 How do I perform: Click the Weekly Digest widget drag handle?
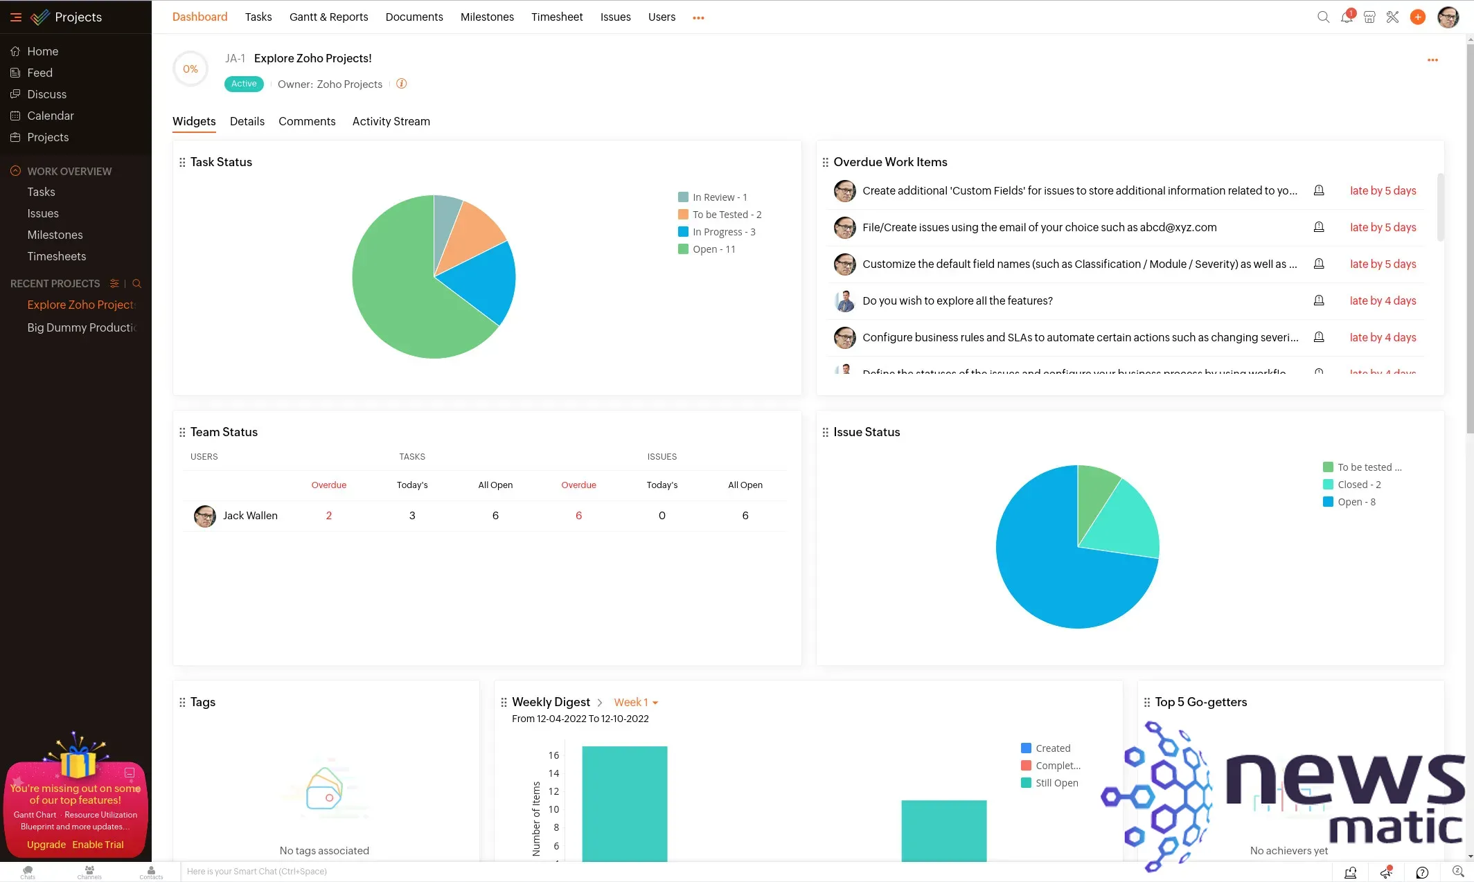coord(504,702)
